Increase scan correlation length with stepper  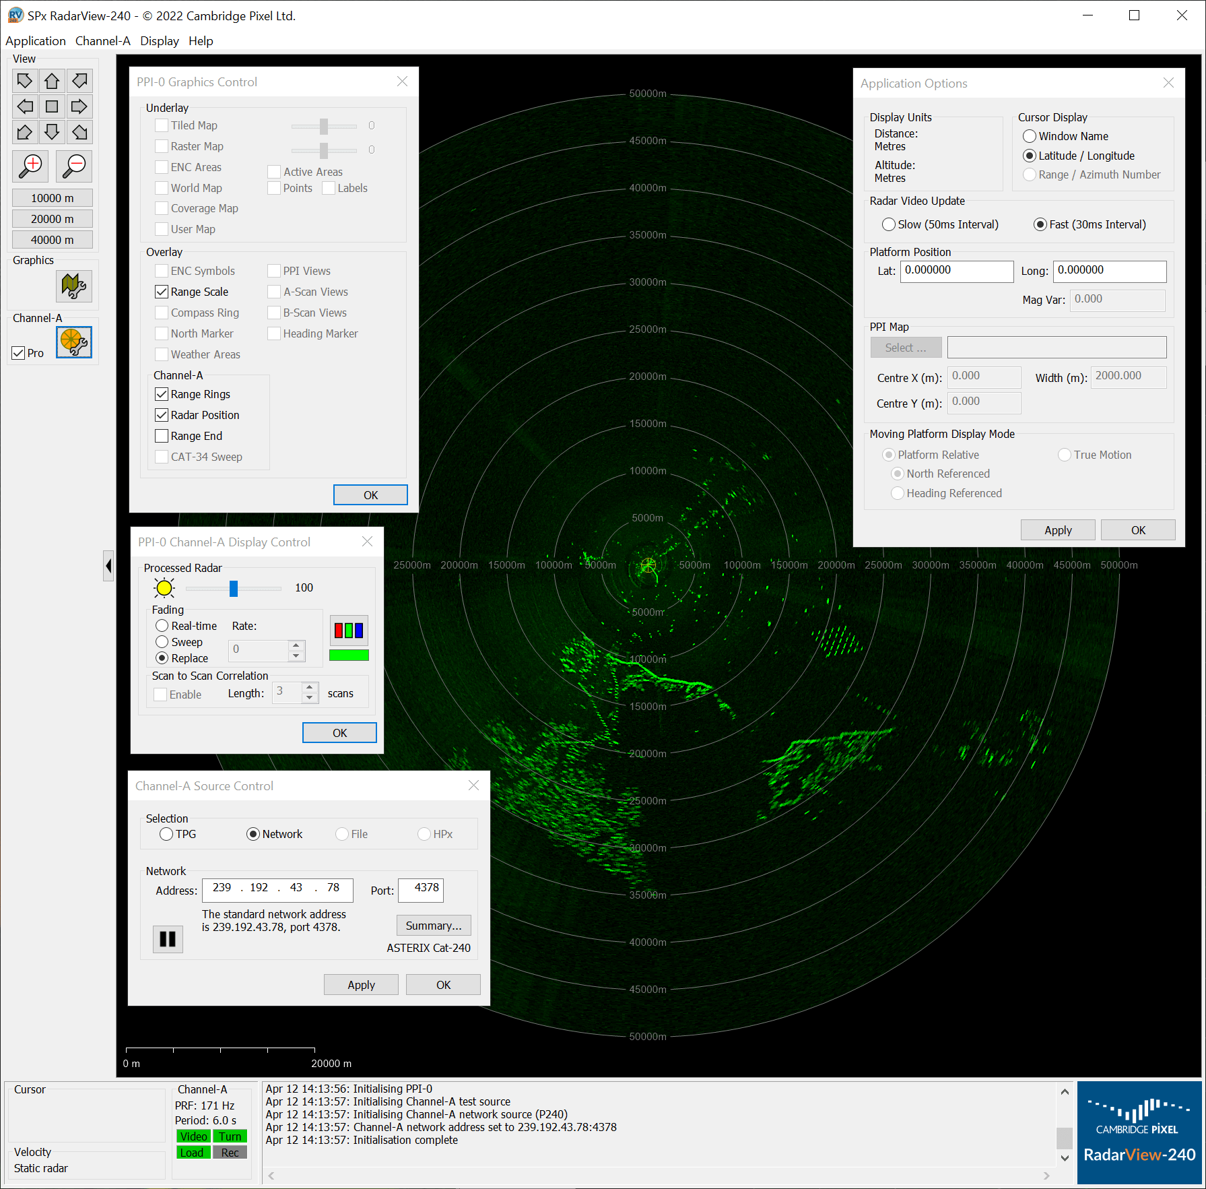click(x=310, y=688)
